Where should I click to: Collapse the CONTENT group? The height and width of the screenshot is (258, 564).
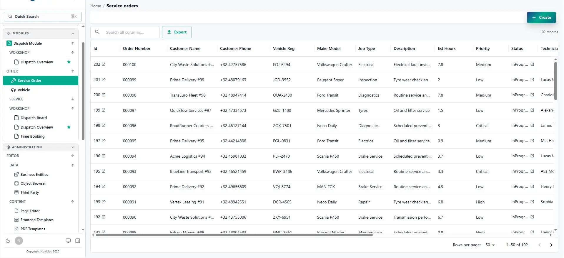click(x=73, y=202)
